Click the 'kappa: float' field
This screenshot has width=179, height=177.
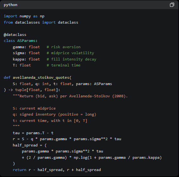27,59
